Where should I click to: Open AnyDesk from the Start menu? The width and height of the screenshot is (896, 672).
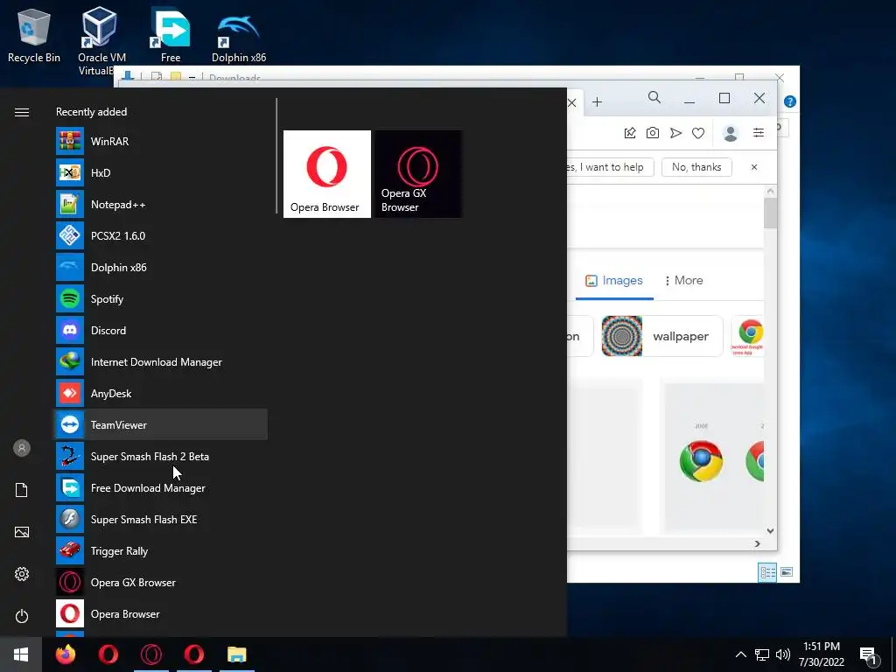click(161, 393)
